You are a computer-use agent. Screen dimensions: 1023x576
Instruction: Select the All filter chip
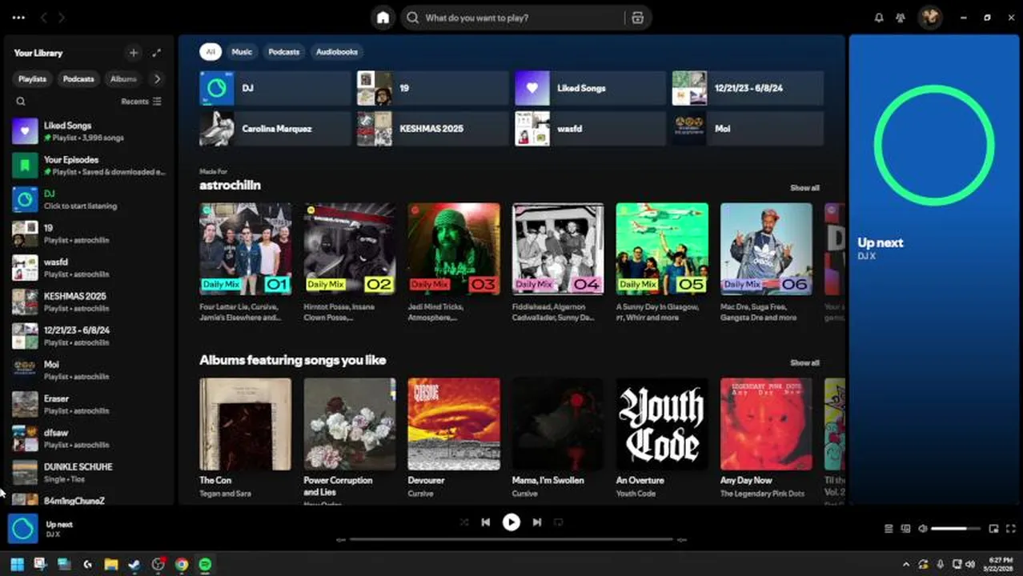pyautogui.click(x=210, y=52)
